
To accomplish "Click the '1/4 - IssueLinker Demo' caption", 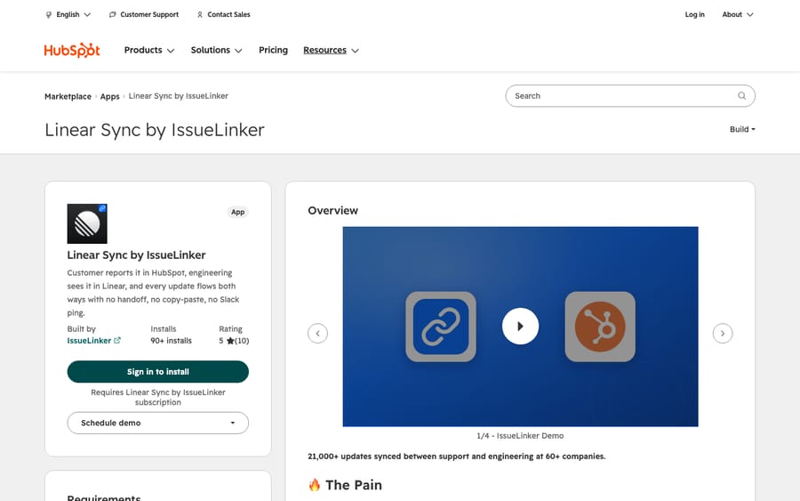I will click(x=520, y=436).
